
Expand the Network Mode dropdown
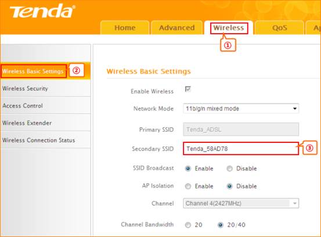(x=241, y=109)
